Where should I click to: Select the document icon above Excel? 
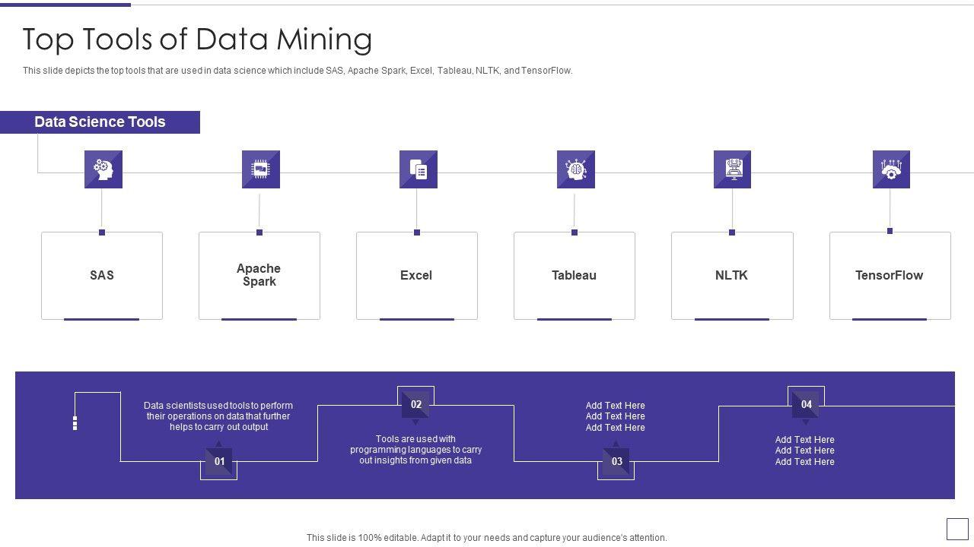tap(418, 169)
